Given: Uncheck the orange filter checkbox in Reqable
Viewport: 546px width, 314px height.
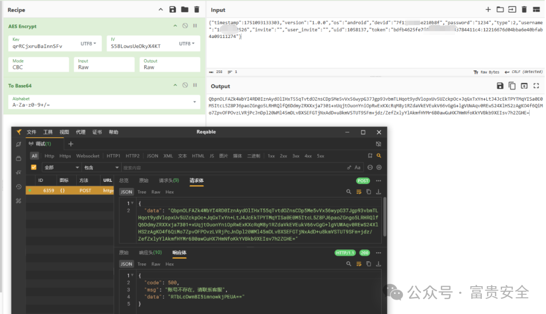Looking at the screenshot, I should tap(34, 167).
